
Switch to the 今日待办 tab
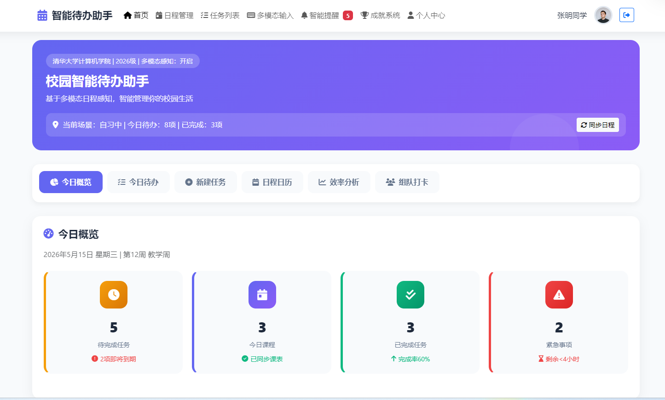[x=139, y=182]
